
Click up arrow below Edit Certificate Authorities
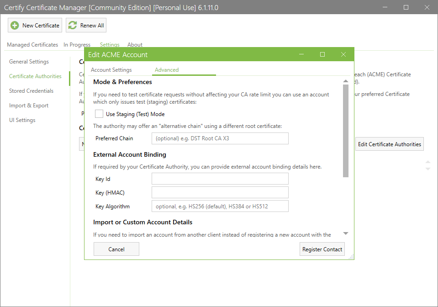[428, 162]
